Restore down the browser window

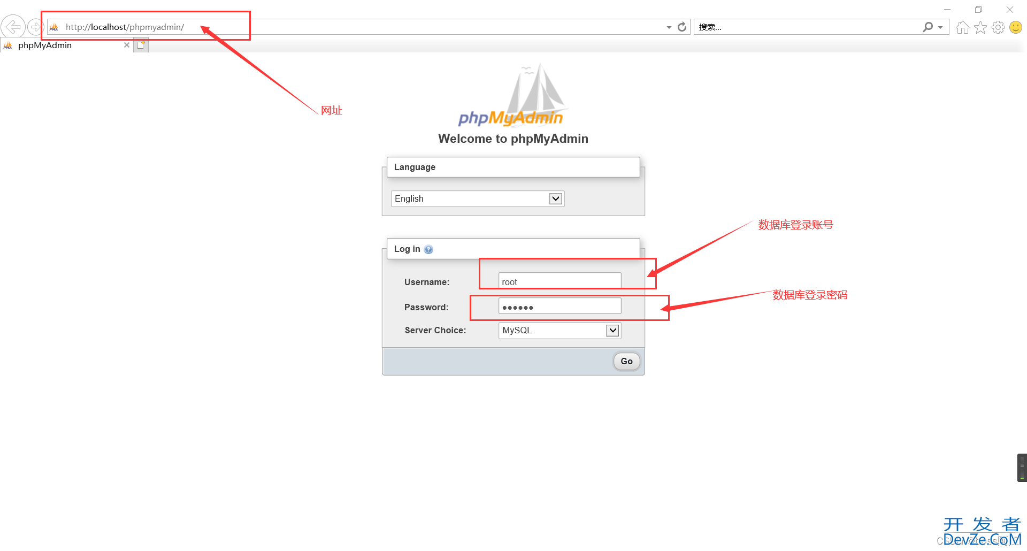pyautogui.click(x=978, y=10)
